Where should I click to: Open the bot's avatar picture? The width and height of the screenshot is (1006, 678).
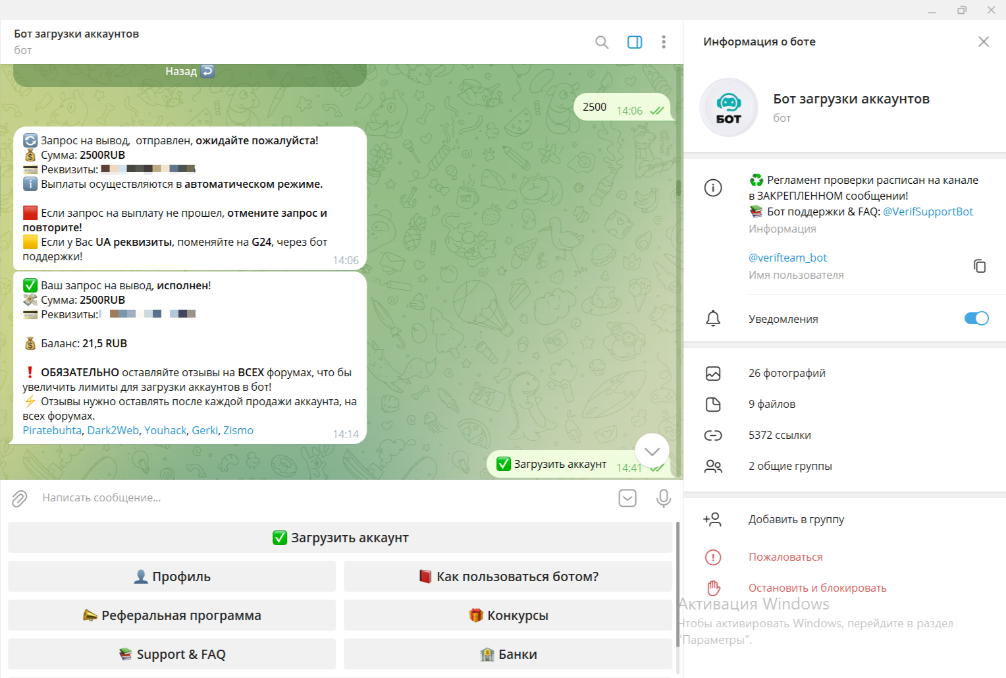tap(728, 107)
